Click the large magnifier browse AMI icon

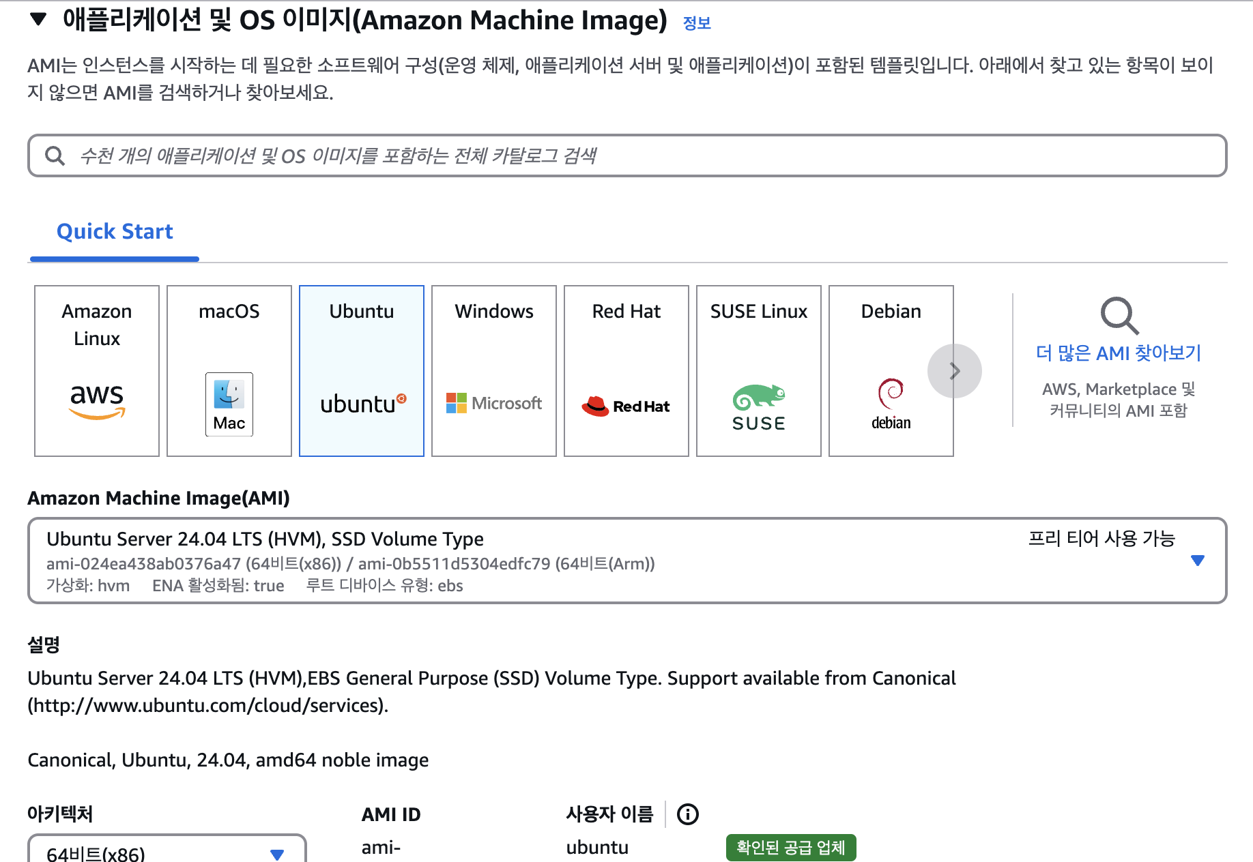coord(1119,316)
